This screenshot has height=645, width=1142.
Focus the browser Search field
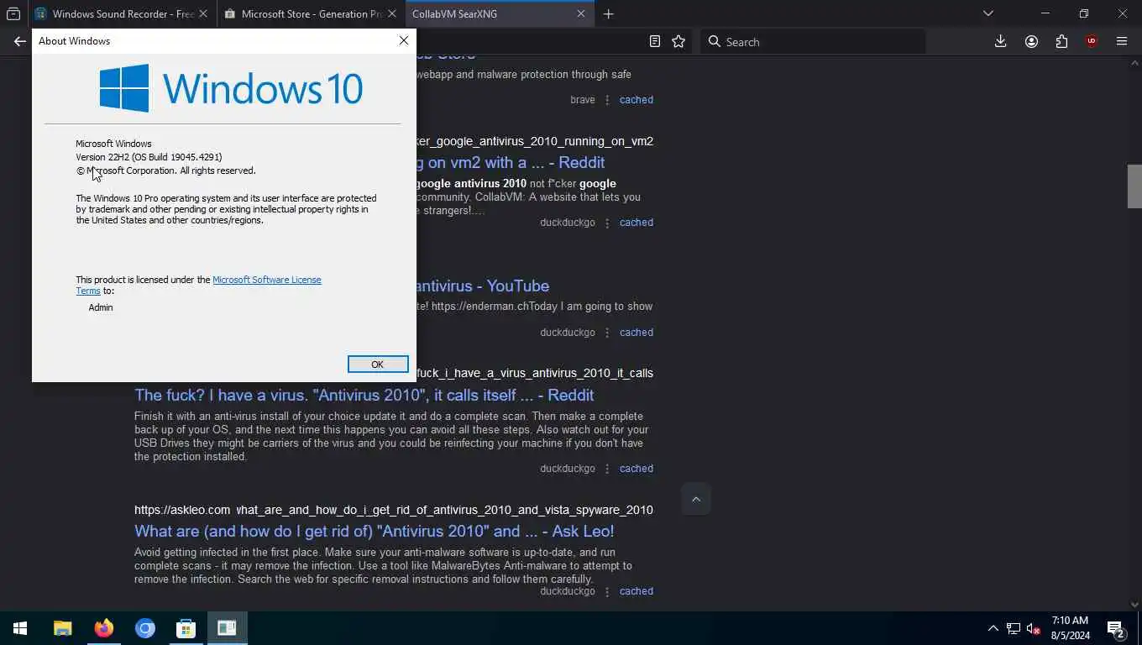coord(813,41)
